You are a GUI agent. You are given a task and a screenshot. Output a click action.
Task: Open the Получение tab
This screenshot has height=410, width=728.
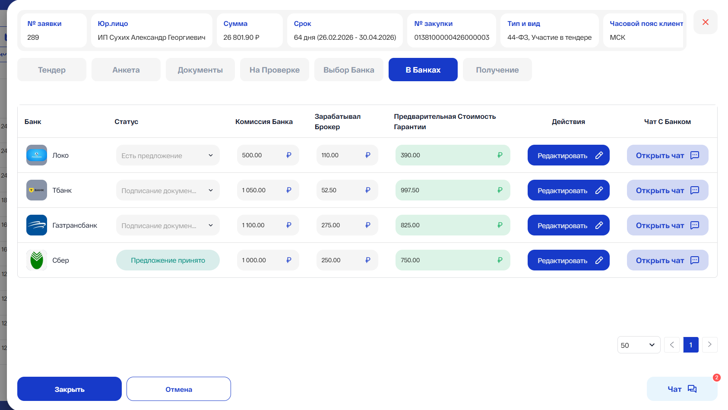[x=497, y=70]
